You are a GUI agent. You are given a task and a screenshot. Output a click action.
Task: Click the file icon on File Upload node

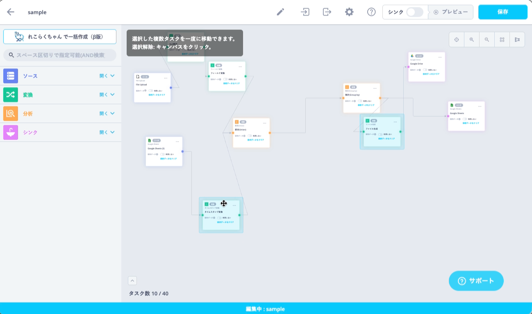(138, 77)
